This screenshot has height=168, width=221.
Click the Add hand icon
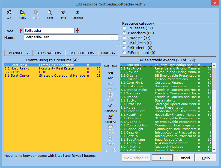click(x=111, y=73)
